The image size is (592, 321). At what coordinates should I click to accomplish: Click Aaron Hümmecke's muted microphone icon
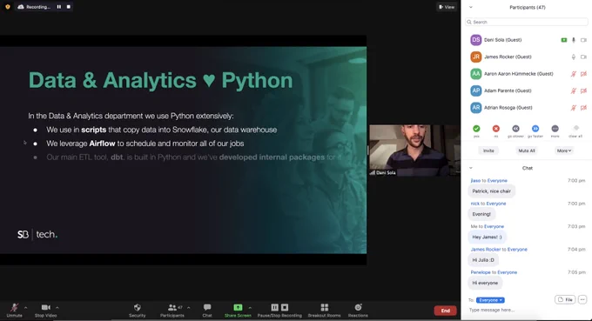(574, 74)
